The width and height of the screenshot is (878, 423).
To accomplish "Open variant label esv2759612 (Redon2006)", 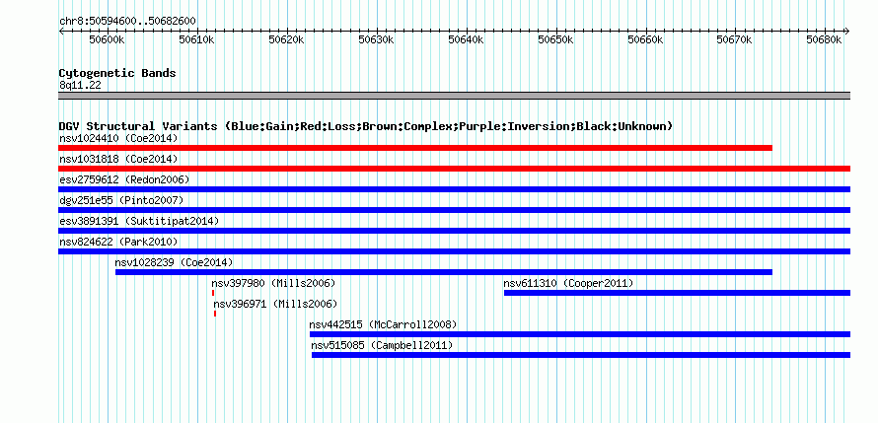I will click(125, 179).
